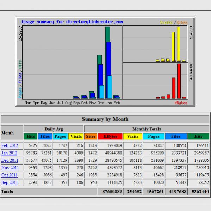Viewport: 211px width, 211px height.
Task: Click the blue Daily Avg Files header
Action: click(x=45, y=136)
